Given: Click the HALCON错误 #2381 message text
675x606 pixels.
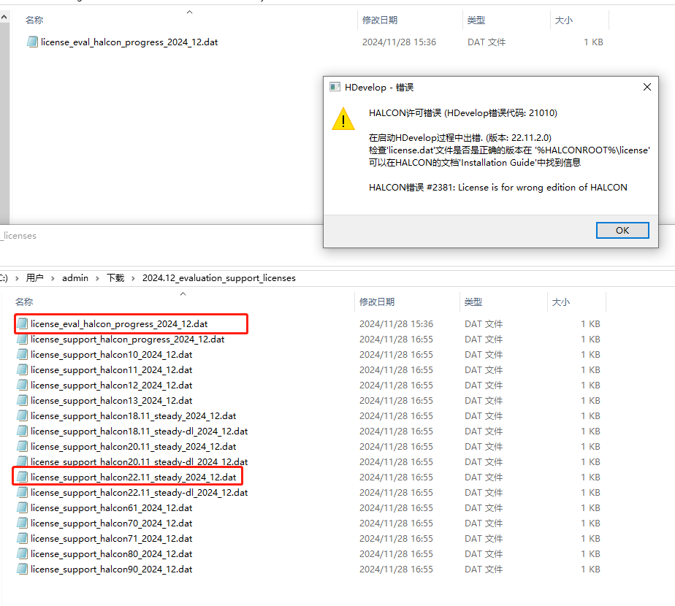Looking at the screenshot, I should coord(498,187).
